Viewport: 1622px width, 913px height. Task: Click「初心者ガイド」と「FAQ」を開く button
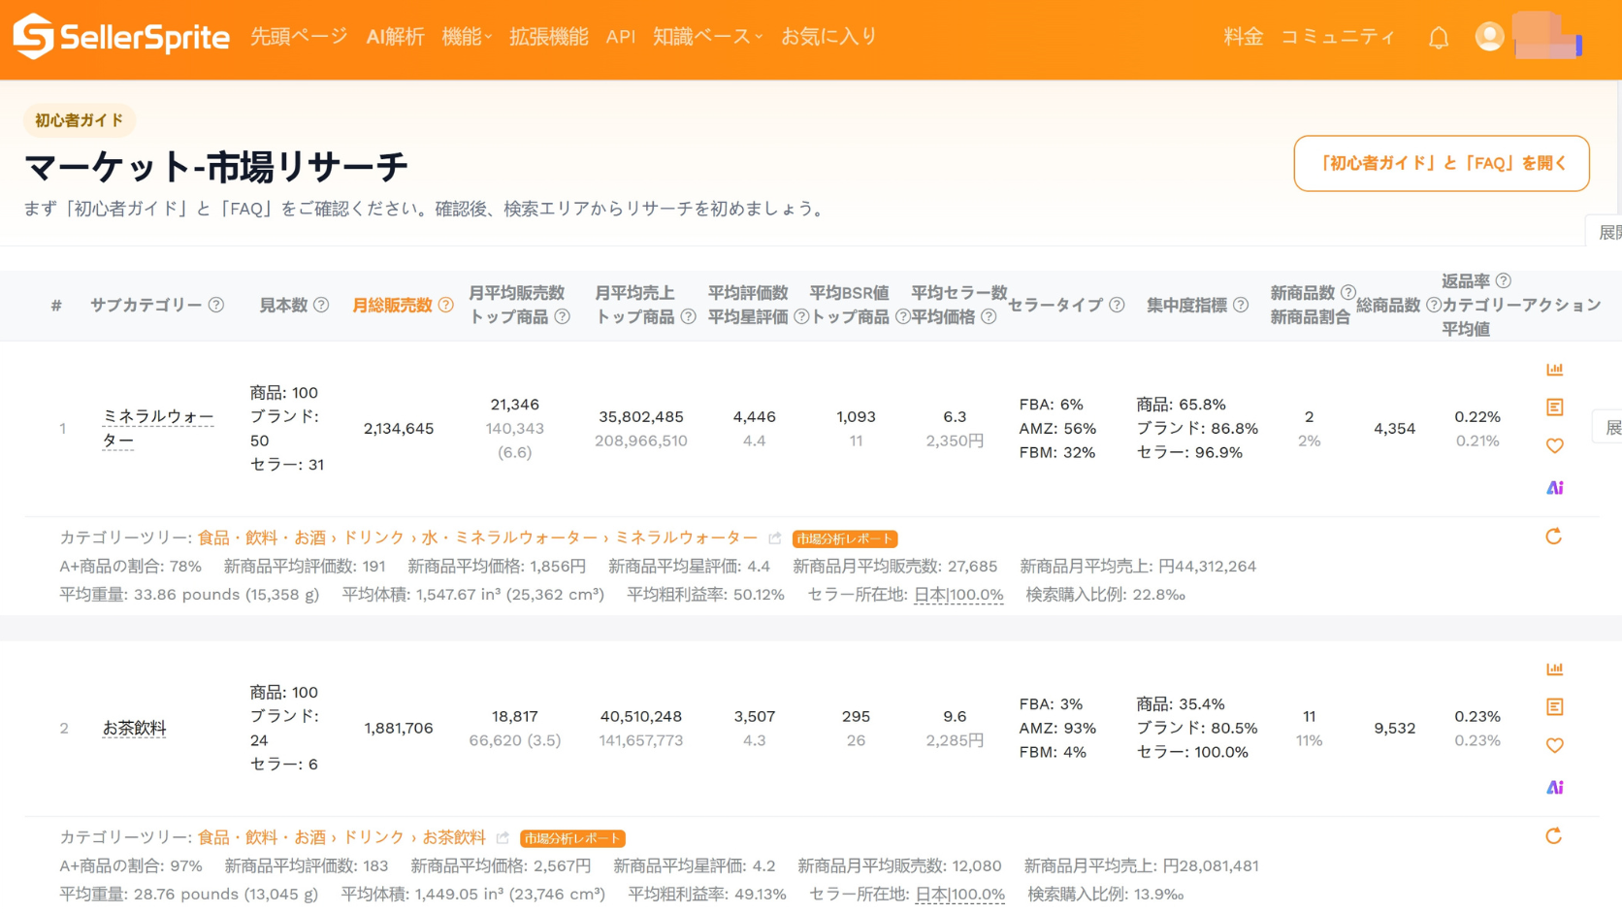point(1442,163)
